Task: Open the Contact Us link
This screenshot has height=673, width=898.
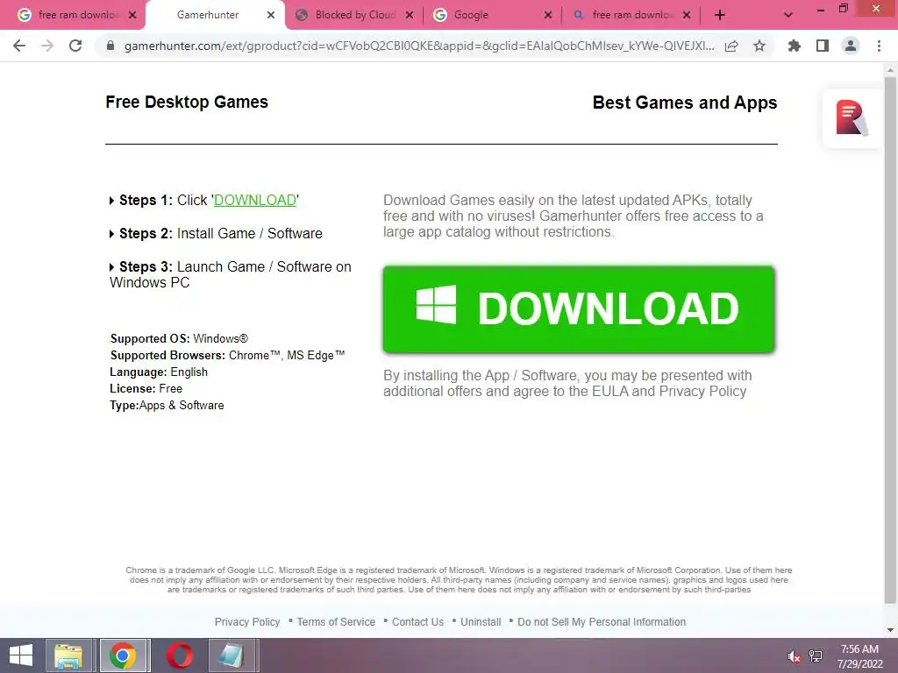Action: click(417, 622)
